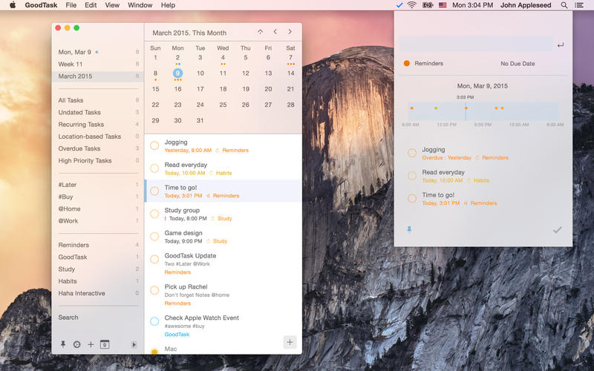
Task: Open the settings gear in sidebar footer
Action: 76,344
